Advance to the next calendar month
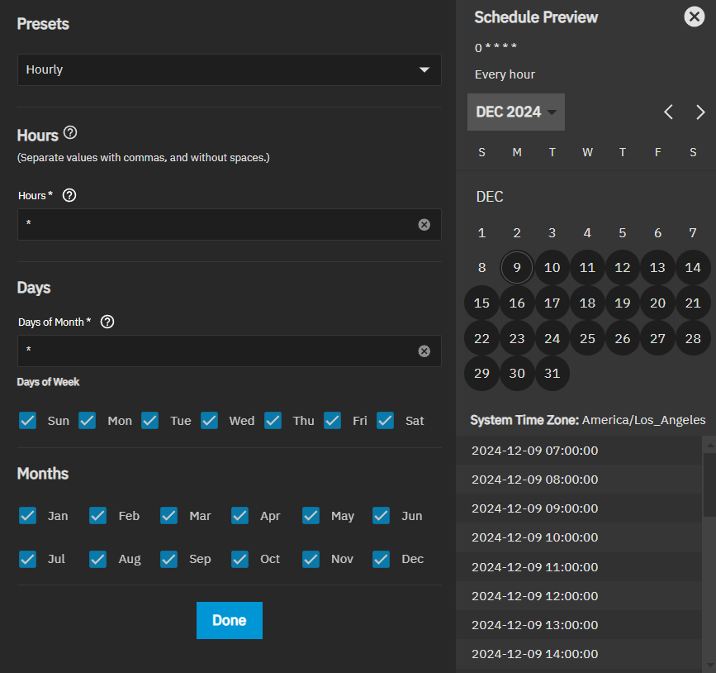Image resolution: width=716 pixels, height=673 pixels. [x=700, y=112]
